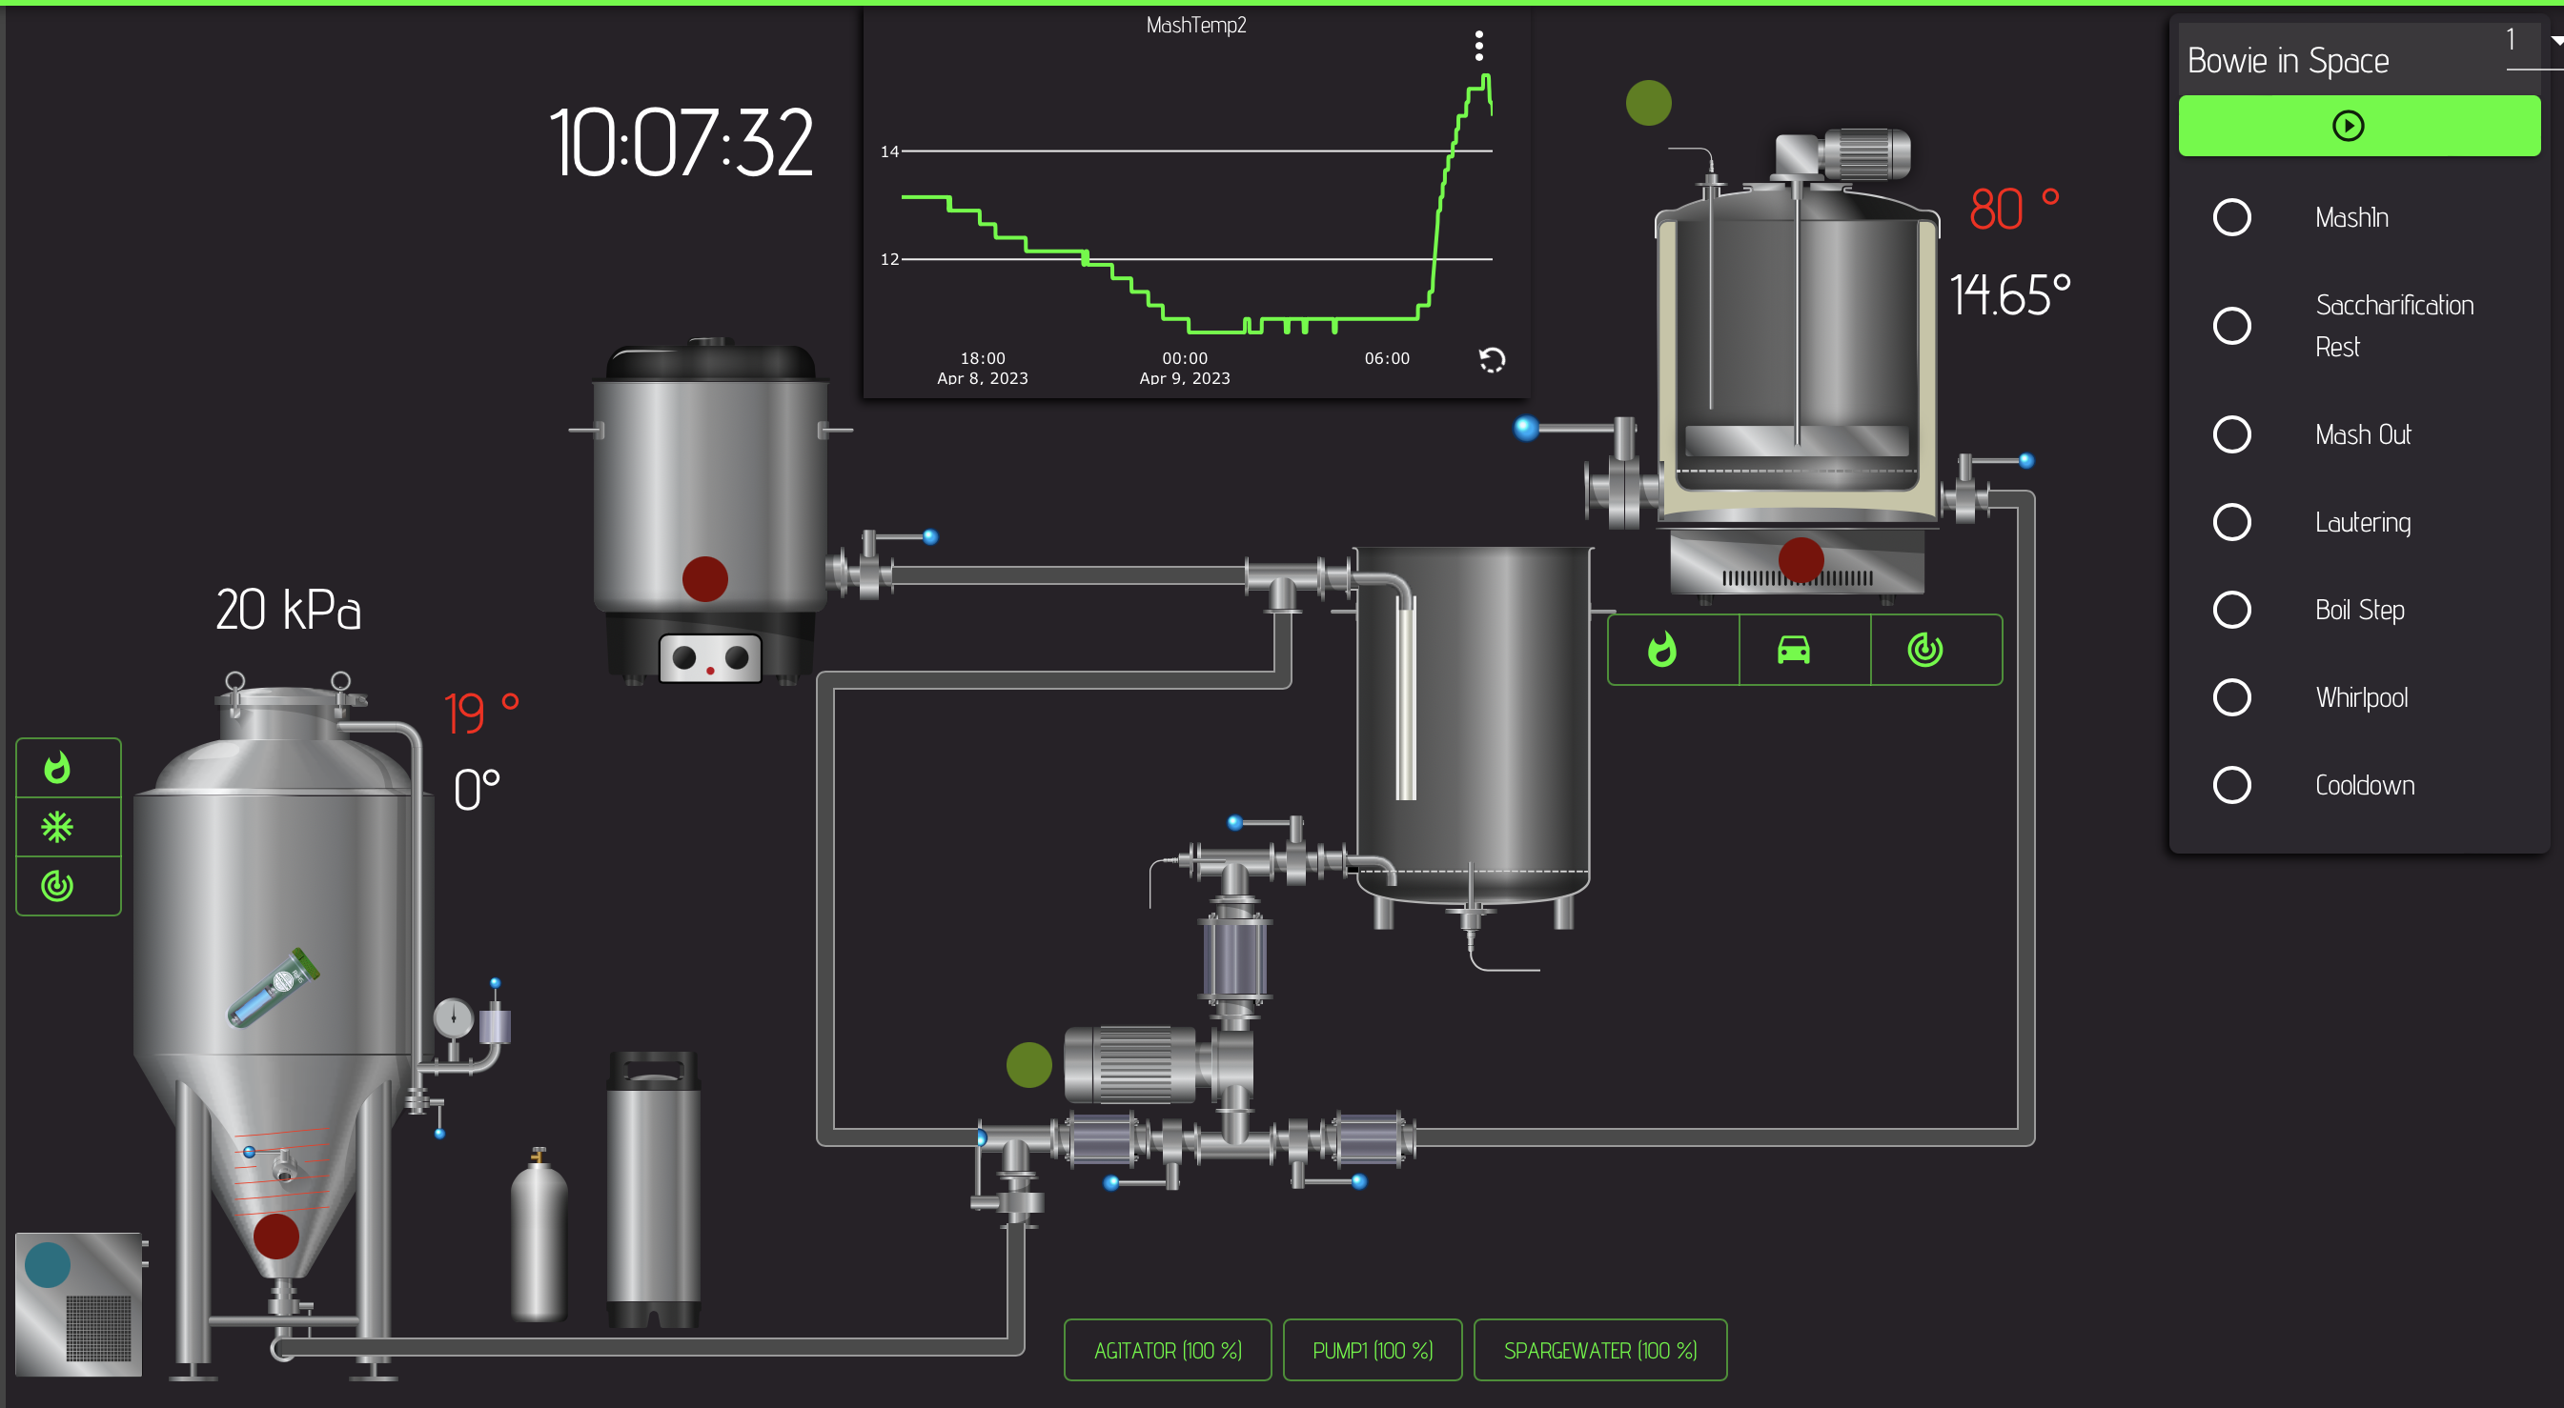Click the PUMP1 (100 %) button

1372,1350
